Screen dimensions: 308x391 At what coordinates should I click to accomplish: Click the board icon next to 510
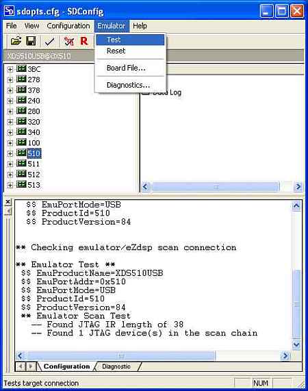pyautogui.click(x=21, y=153)
